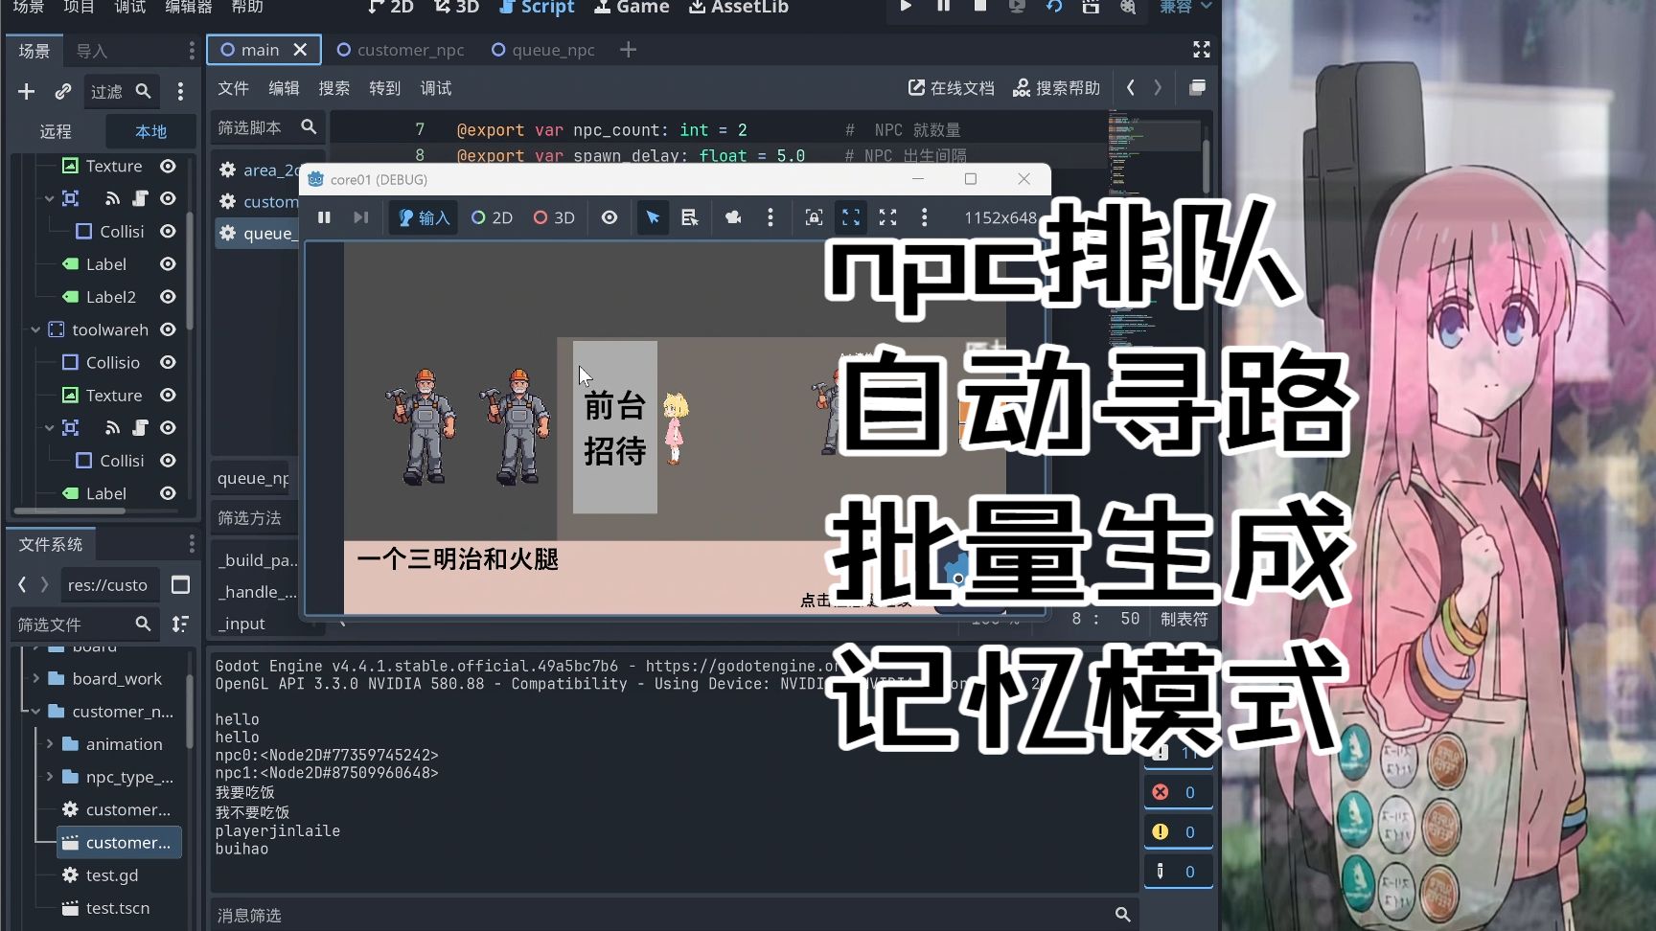
Task: Open the script editor 转到 menu
Action: (384, 88)
